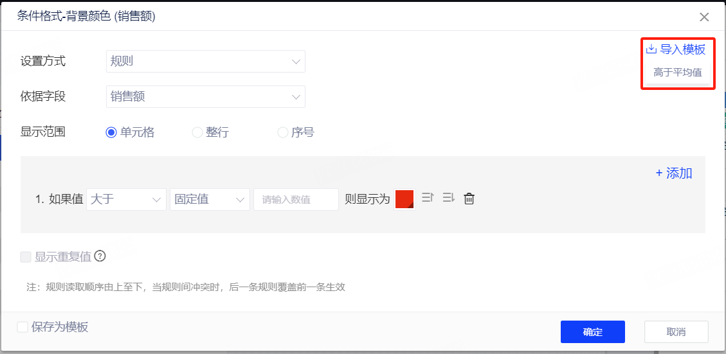Click the help icon beside 显示重复值
This screenshot has height=354, width=726.
pyautogui.click(x=100, y=256)
